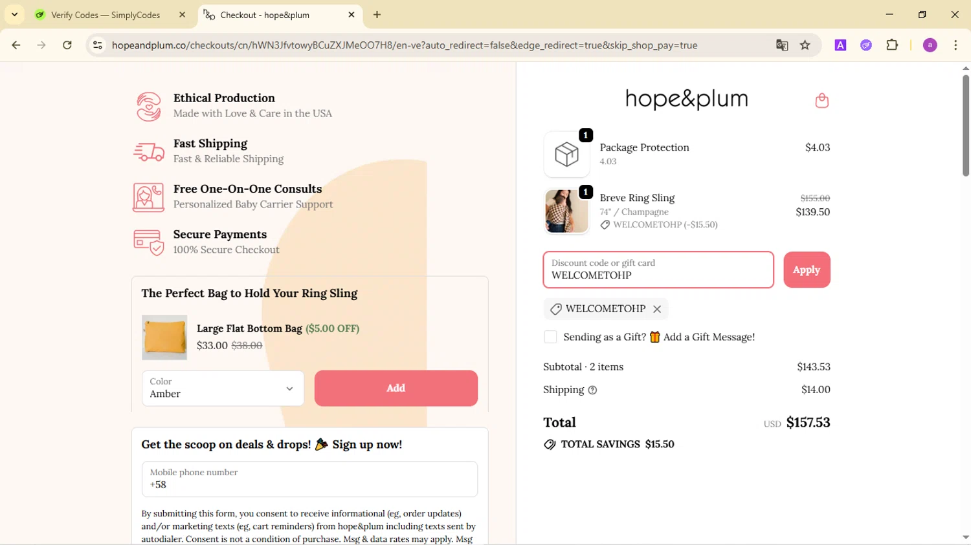Click the Total $157.53 amount

click(x=808, y=423)
